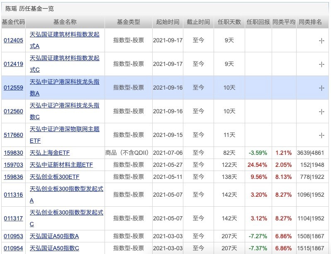The width and height of the screenshot is (331, 254).
Task: Select the 138天 tenure cell
Action: click(229, 177)
